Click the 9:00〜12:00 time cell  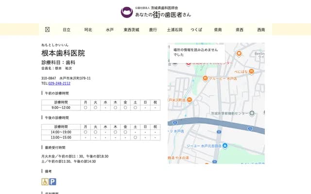click(61, 108)
